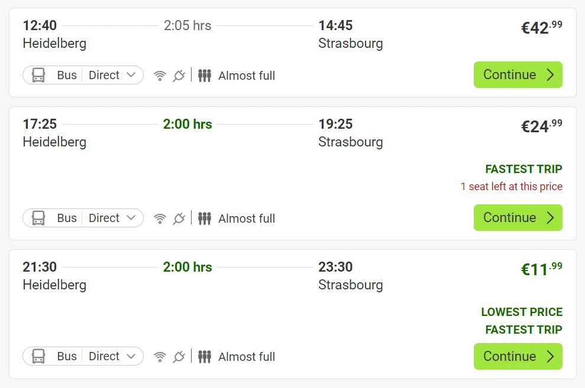Click power outlet icon on the 17:25 trip

pyautogui.click(x=179, y=219)
